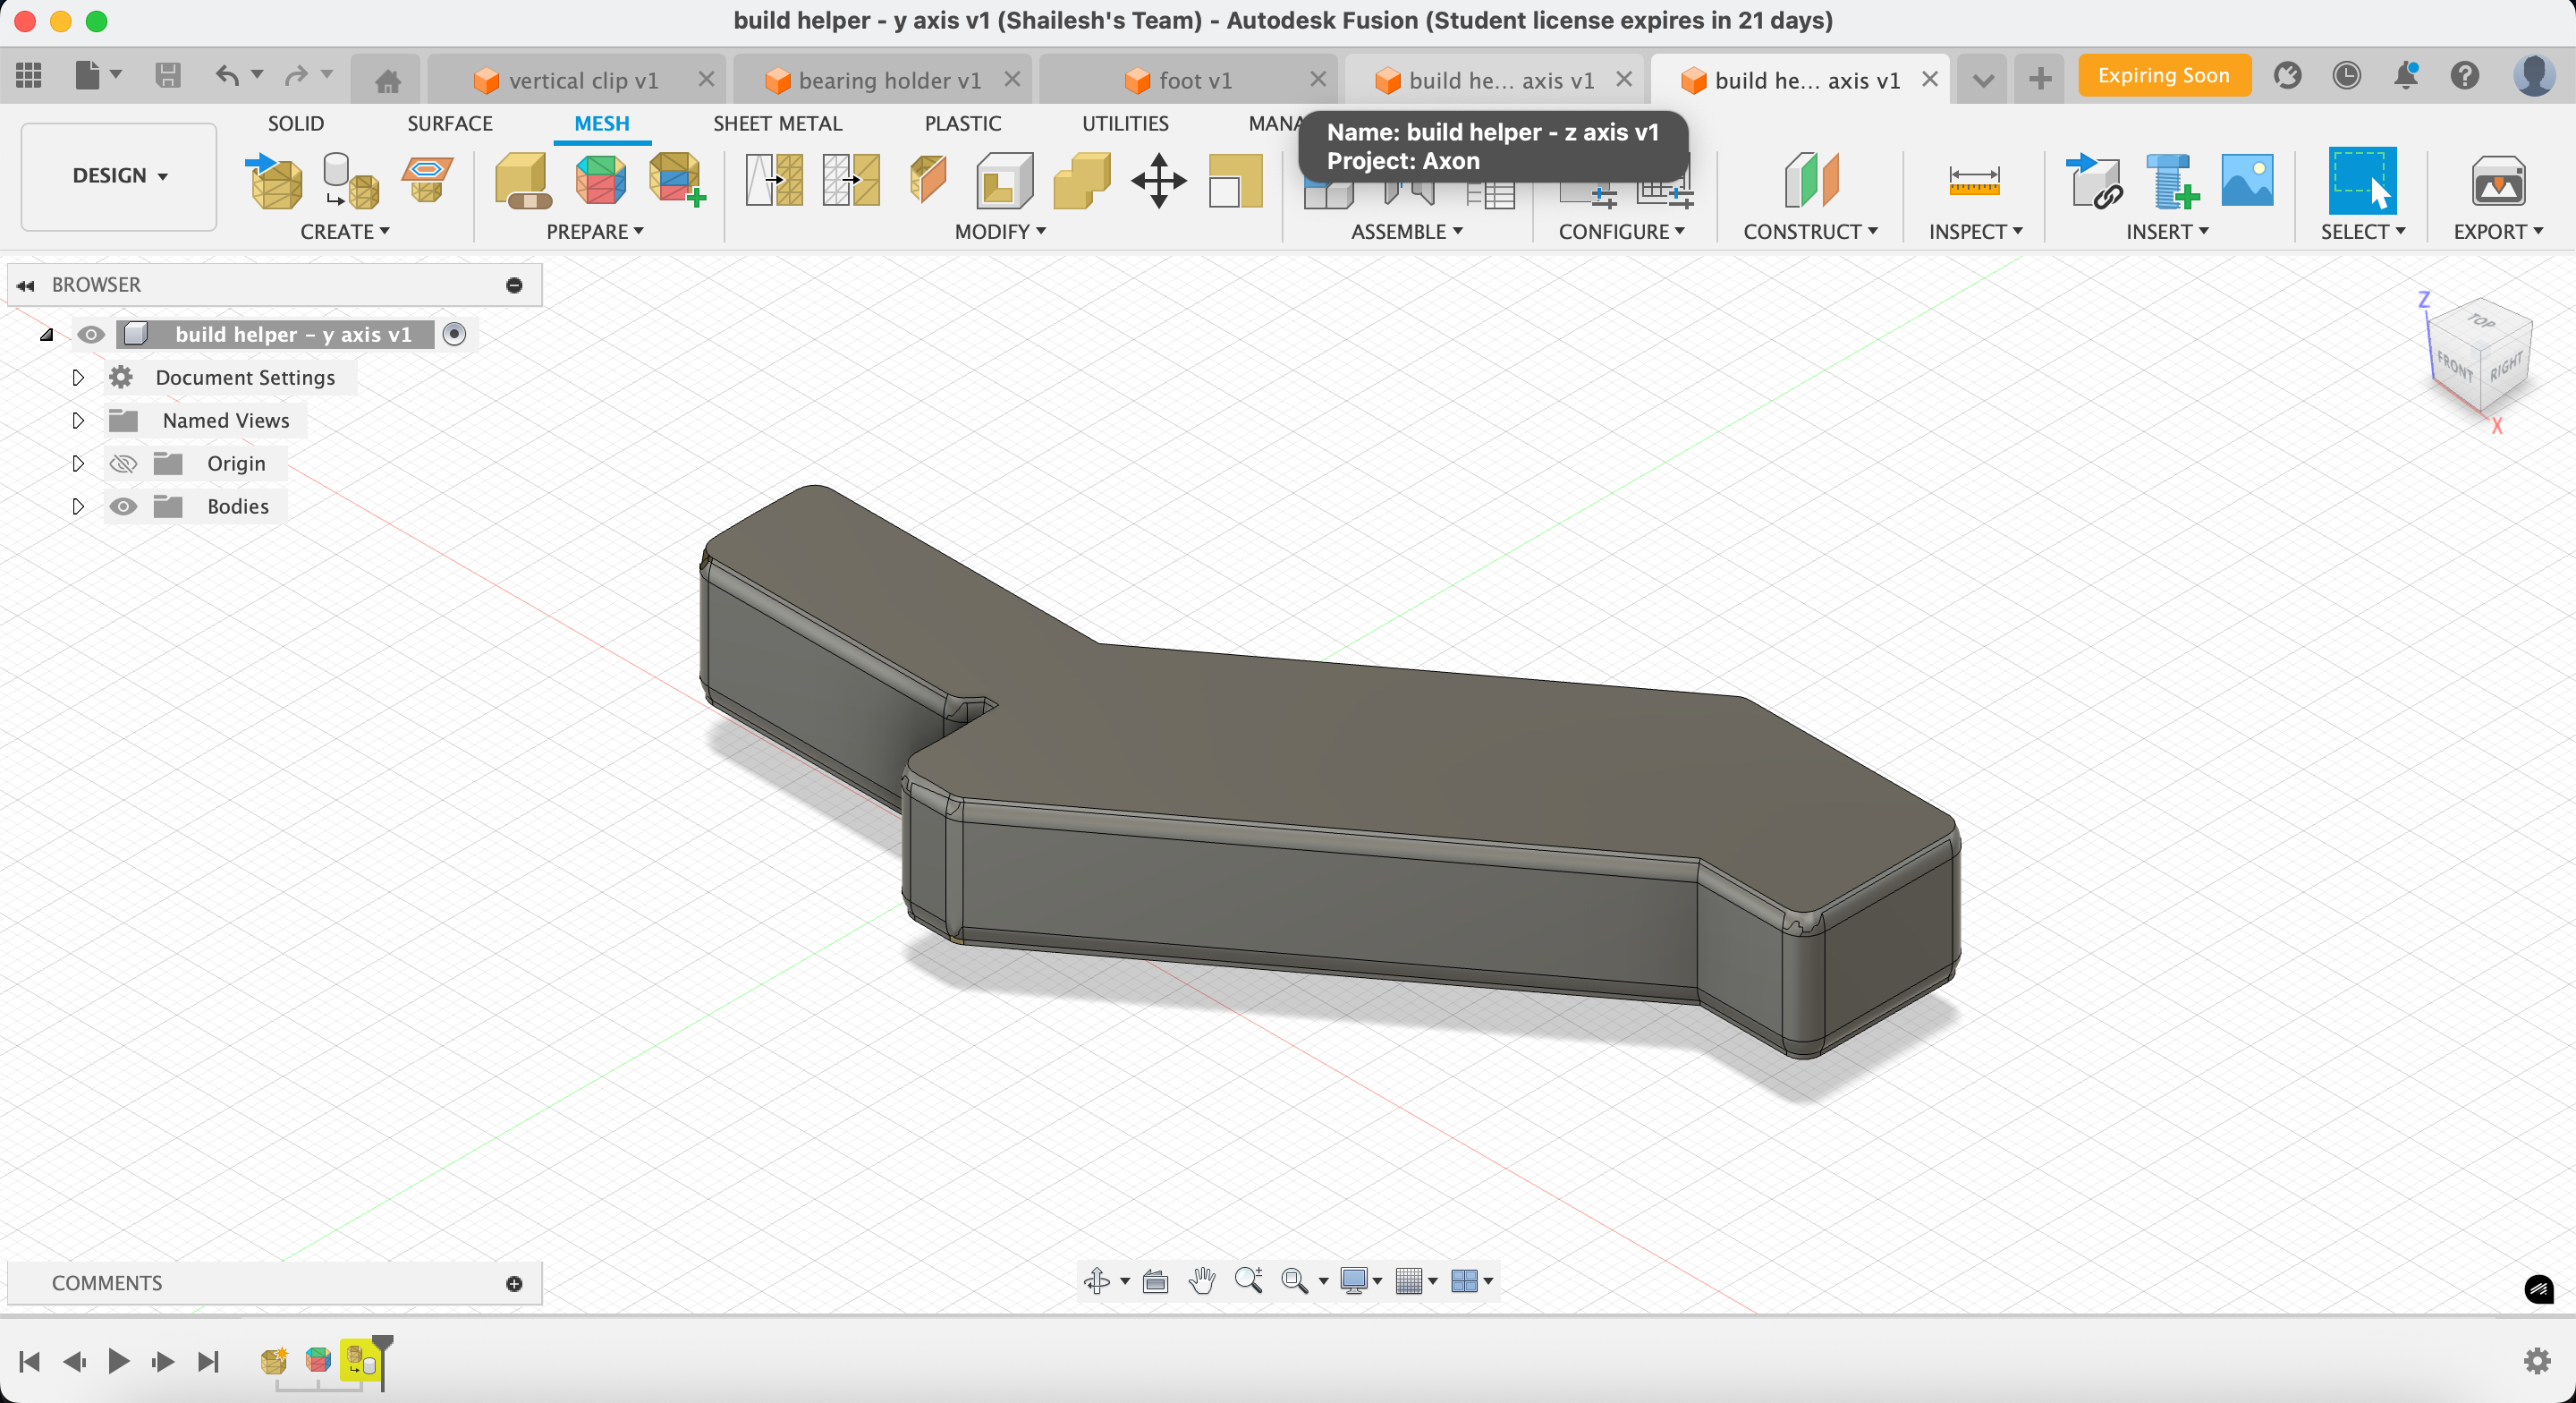Viewport: 2576px width, 1403px height.
Task: Activate the build helper component radio button
Action: click(x=454, y=335)
